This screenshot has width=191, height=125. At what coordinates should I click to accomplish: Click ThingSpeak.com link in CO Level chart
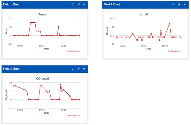point(73,115)
